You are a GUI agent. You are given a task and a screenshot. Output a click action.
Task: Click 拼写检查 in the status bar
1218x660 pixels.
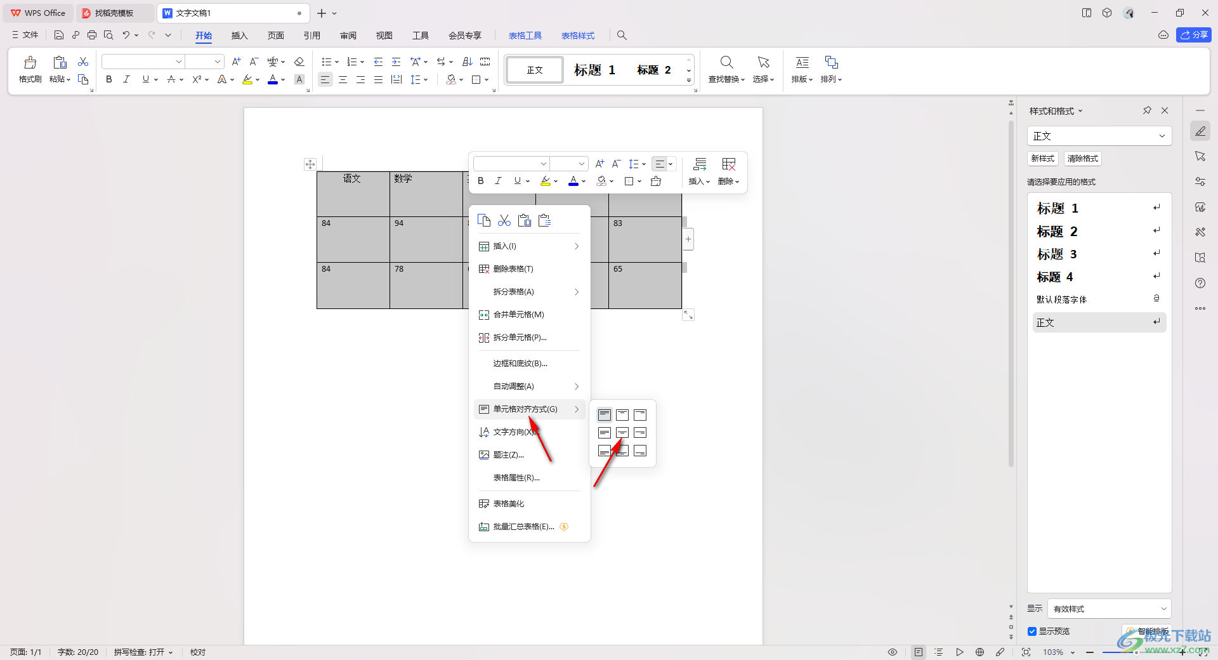(x=143, y=652)
